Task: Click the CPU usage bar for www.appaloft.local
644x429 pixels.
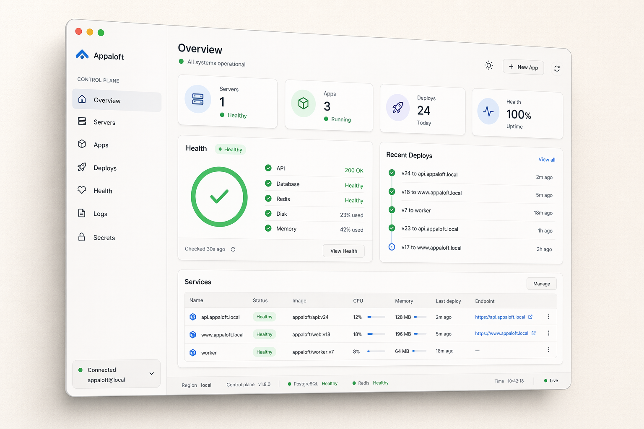Action: 376,334
